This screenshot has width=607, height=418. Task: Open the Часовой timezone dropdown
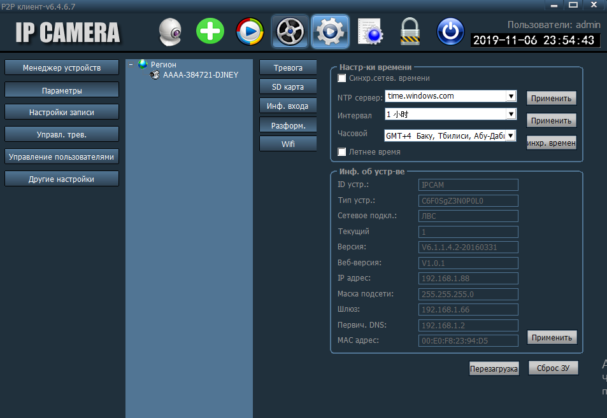tap(510, 136)
